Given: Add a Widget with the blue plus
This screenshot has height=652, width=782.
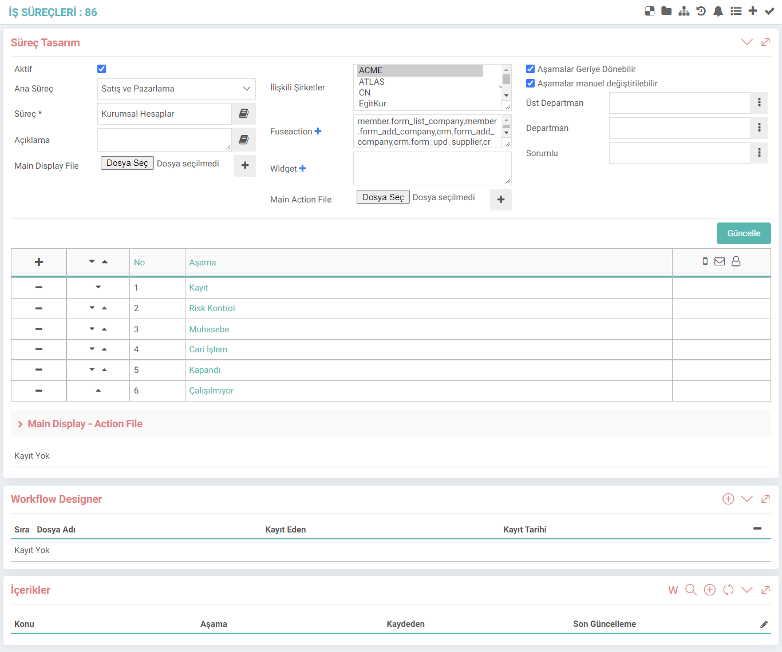Looking at the screenshot, I should [303, 168].
